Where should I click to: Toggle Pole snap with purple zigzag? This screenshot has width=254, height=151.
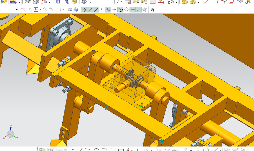click(x=108, y=10)
